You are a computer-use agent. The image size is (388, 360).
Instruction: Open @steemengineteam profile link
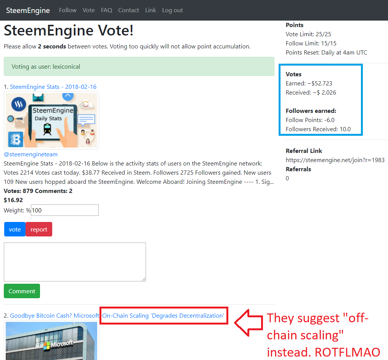click(31, 154)
